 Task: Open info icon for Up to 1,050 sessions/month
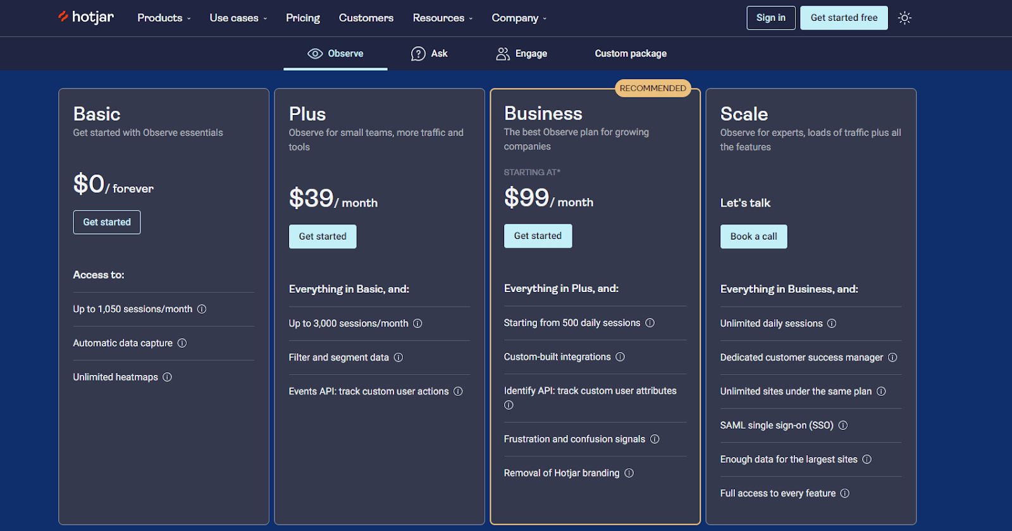(202, 309)
